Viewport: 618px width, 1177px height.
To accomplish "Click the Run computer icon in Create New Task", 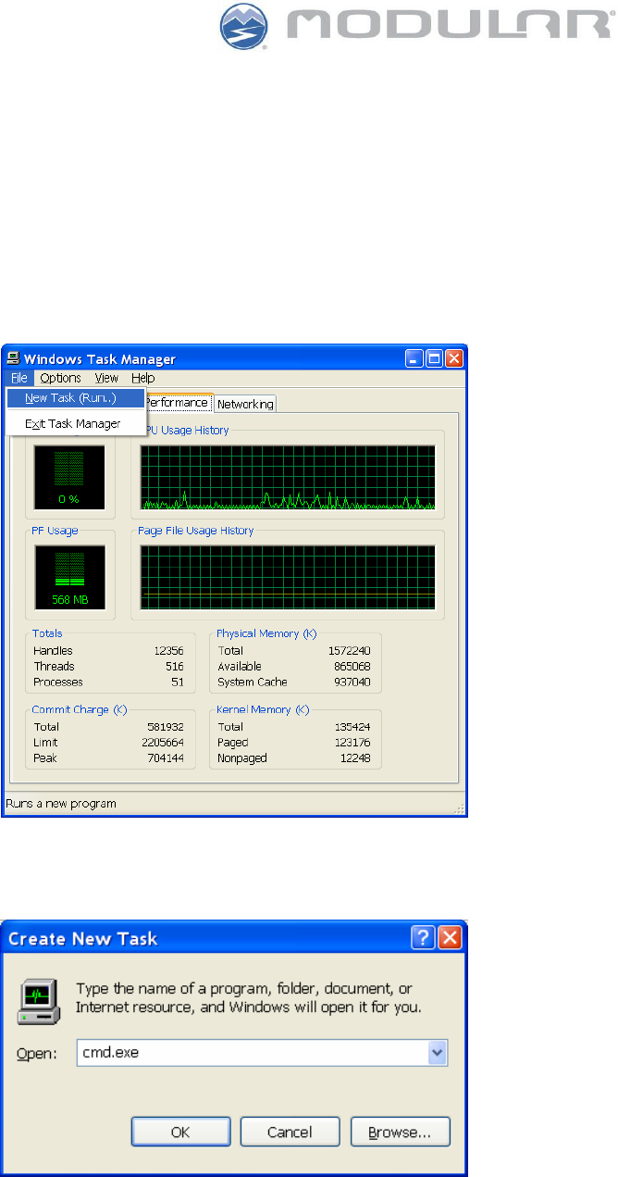I will 37,1002.
